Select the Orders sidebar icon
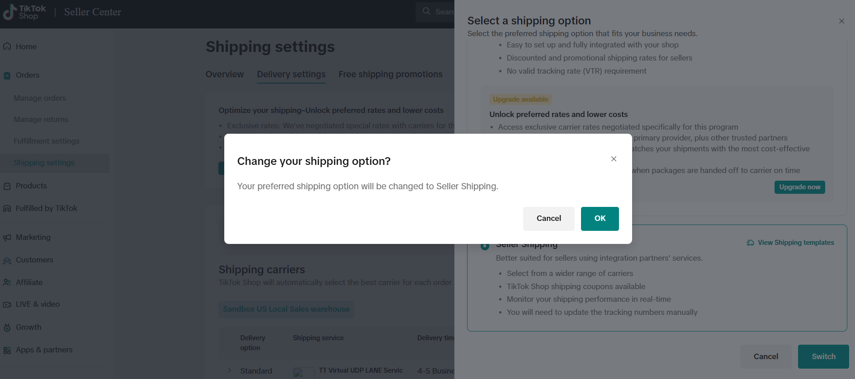The width and height of the screenshot is (855, 379). pos(7,75)
